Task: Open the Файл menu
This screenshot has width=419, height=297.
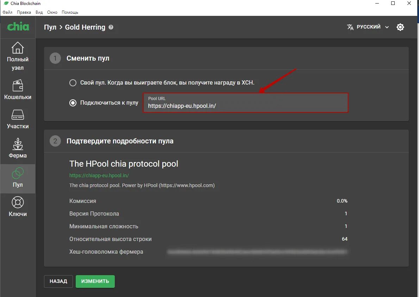Action: pyautogui.click(x=7, y=12)
